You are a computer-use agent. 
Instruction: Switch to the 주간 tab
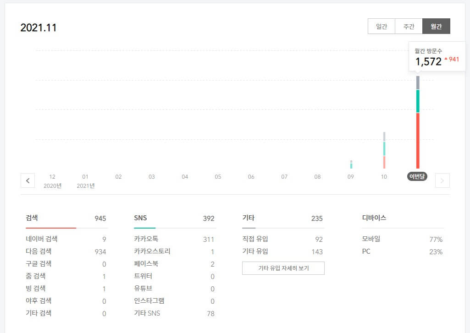tap(408, 26)
